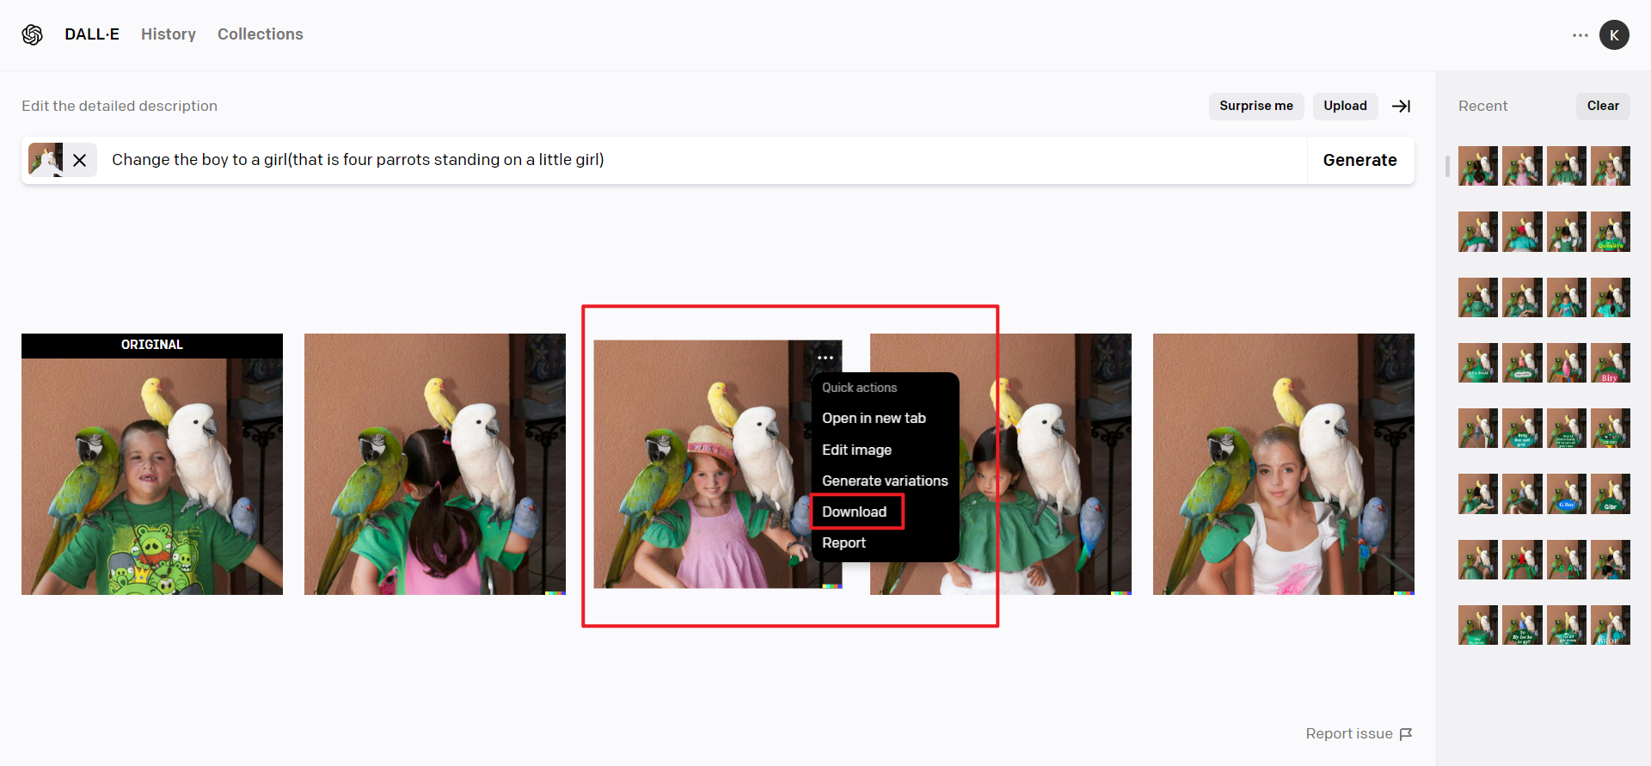The image size is (1651, 766).
Task: Open the K user avatar menu
Action: tap(1614, 35)
